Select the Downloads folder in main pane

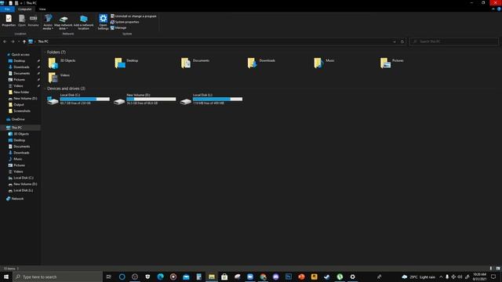[x=261, y=63]
